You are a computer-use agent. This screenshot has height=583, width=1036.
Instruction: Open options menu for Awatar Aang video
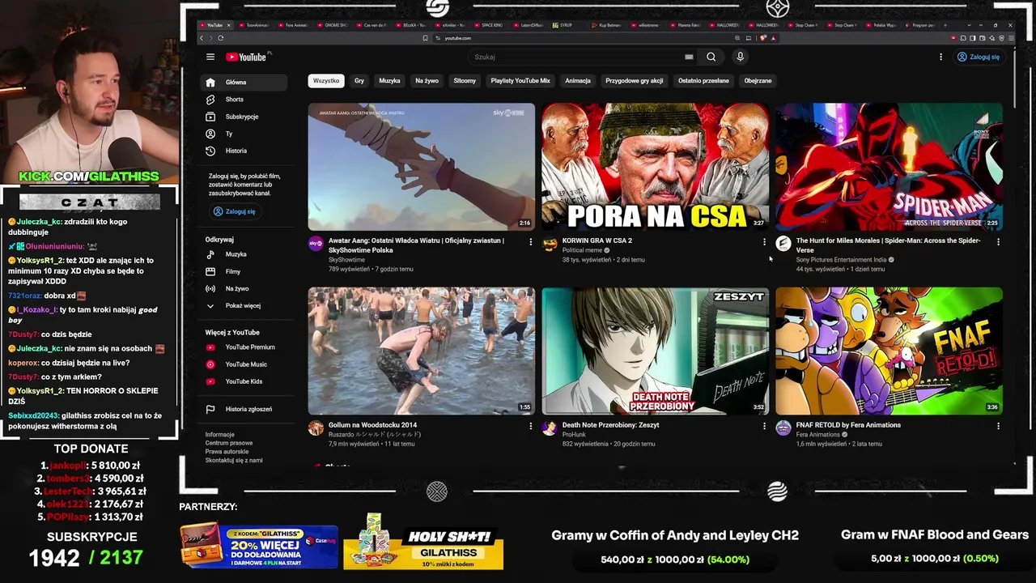[x=531, y=241]
